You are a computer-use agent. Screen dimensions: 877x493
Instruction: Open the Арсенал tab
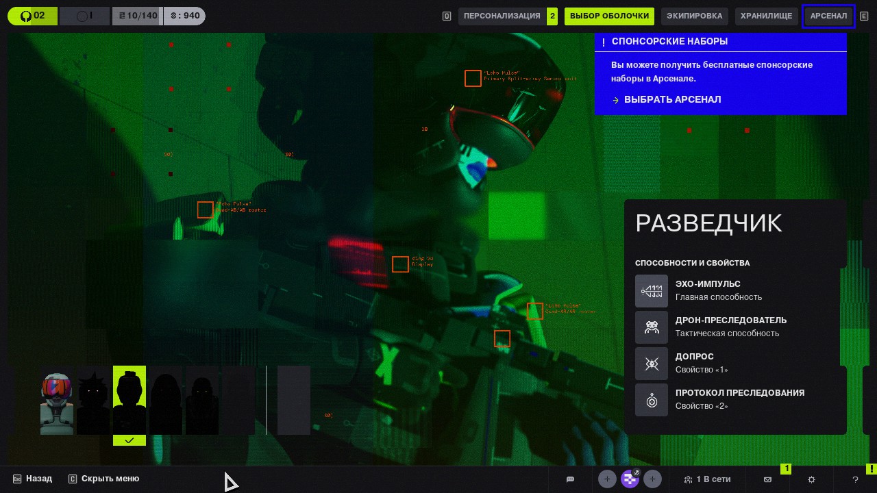pos(828,16)
